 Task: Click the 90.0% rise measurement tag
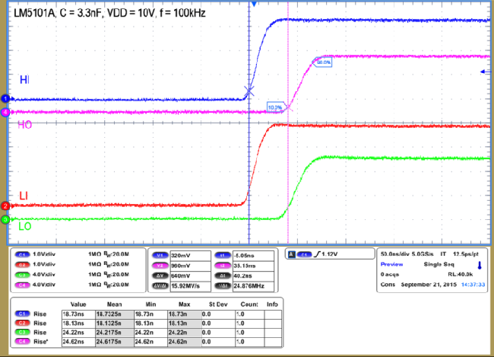[322, 62]
